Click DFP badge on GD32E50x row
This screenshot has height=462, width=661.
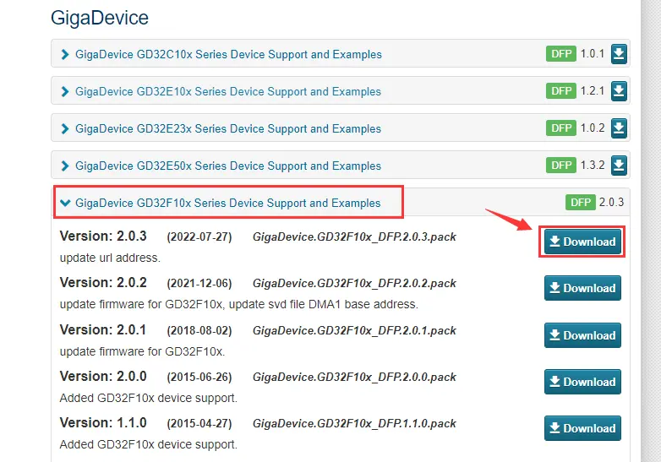click(561, 166)
